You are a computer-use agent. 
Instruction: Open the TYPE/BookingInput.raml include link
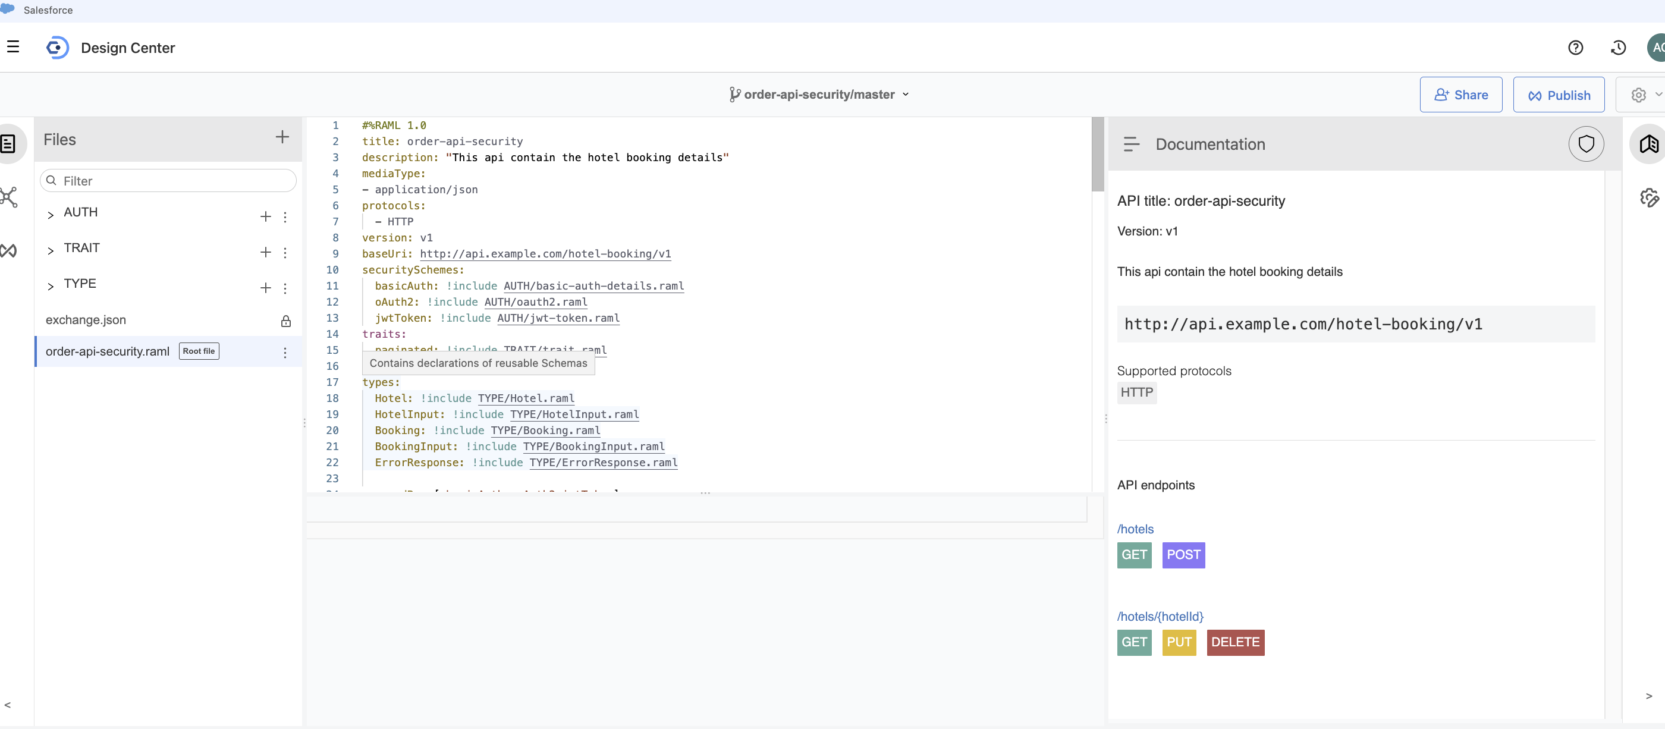593,447
